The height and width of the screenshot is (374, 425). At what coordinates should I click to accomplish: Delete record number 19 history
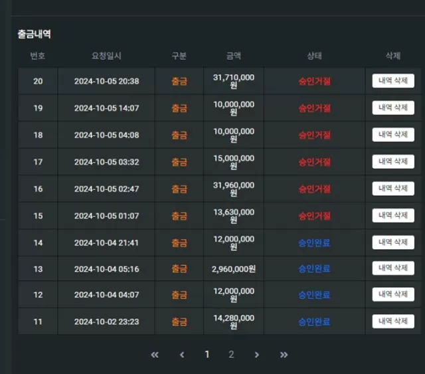click(x=393, y=108)
